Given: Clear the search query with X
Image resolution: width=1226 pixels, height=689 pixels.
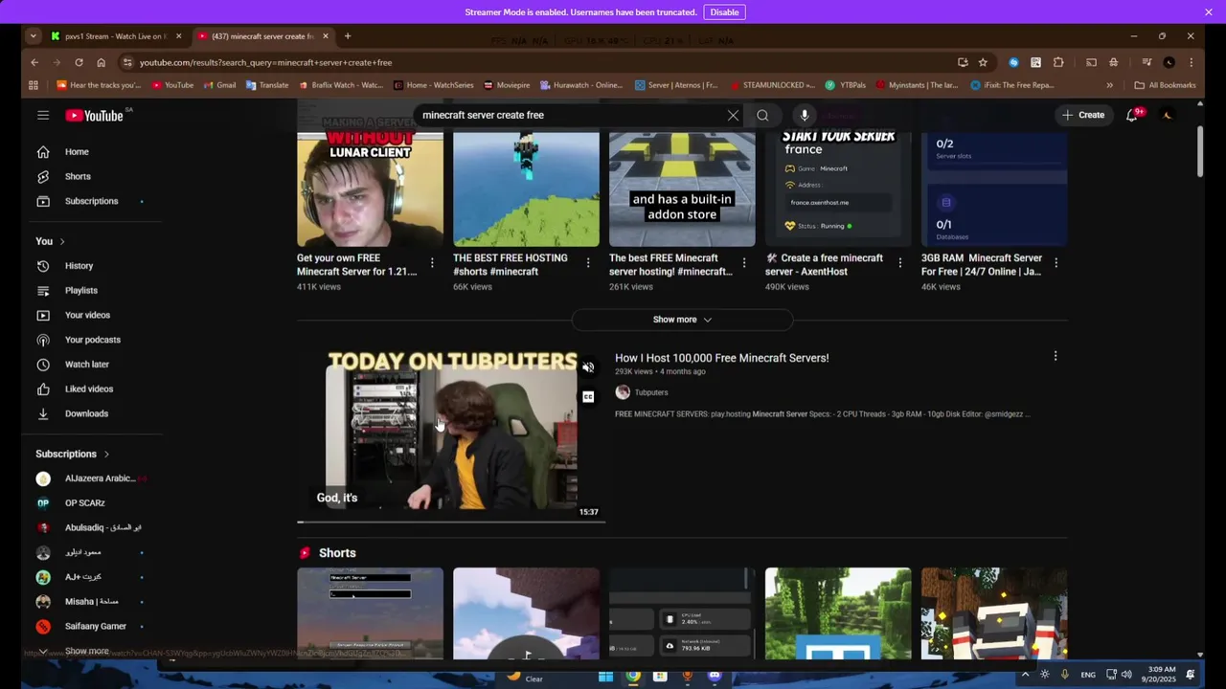Looking at the screenshot, I should (x=733, y=115).
